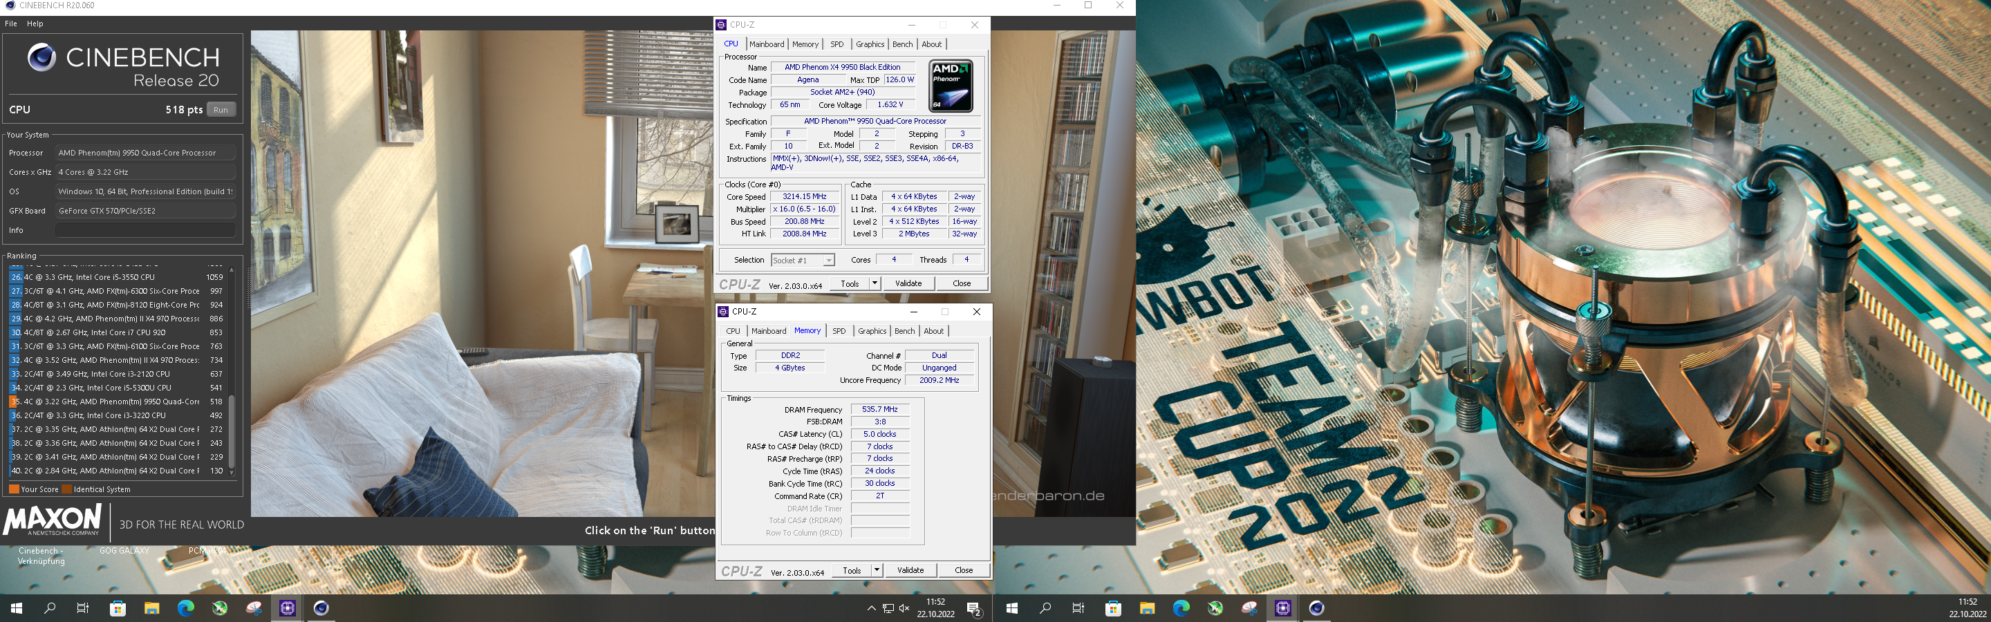Expand the Tools dropdown arrow in the CPU-Z CPU window

875,283
